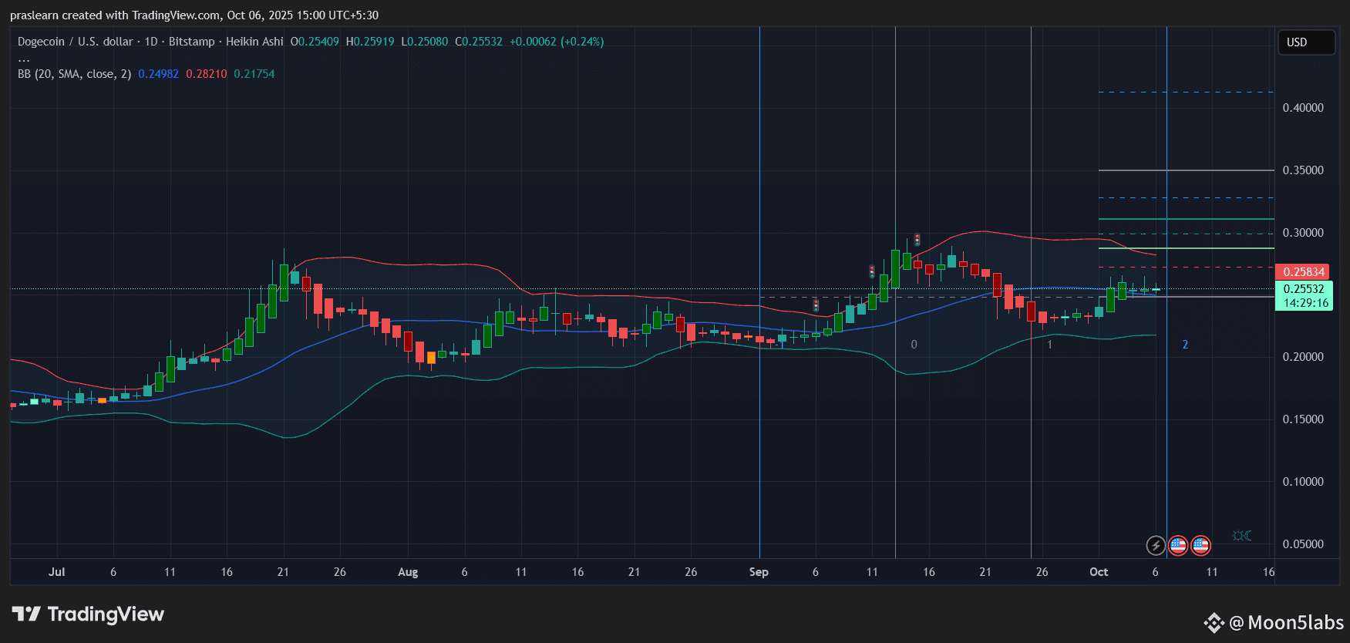Screen dimensions: 1350x643
Task: Click the red 0.25834 price label
Action: pyautogui.click(x=1303, y=272)
